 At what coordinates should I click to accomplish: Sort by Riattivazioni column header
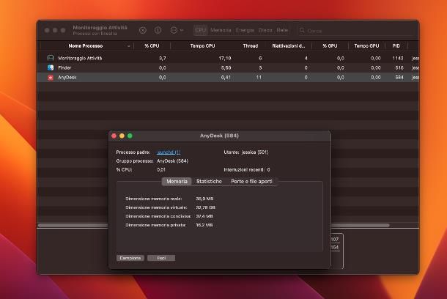[x=289, y=46]
